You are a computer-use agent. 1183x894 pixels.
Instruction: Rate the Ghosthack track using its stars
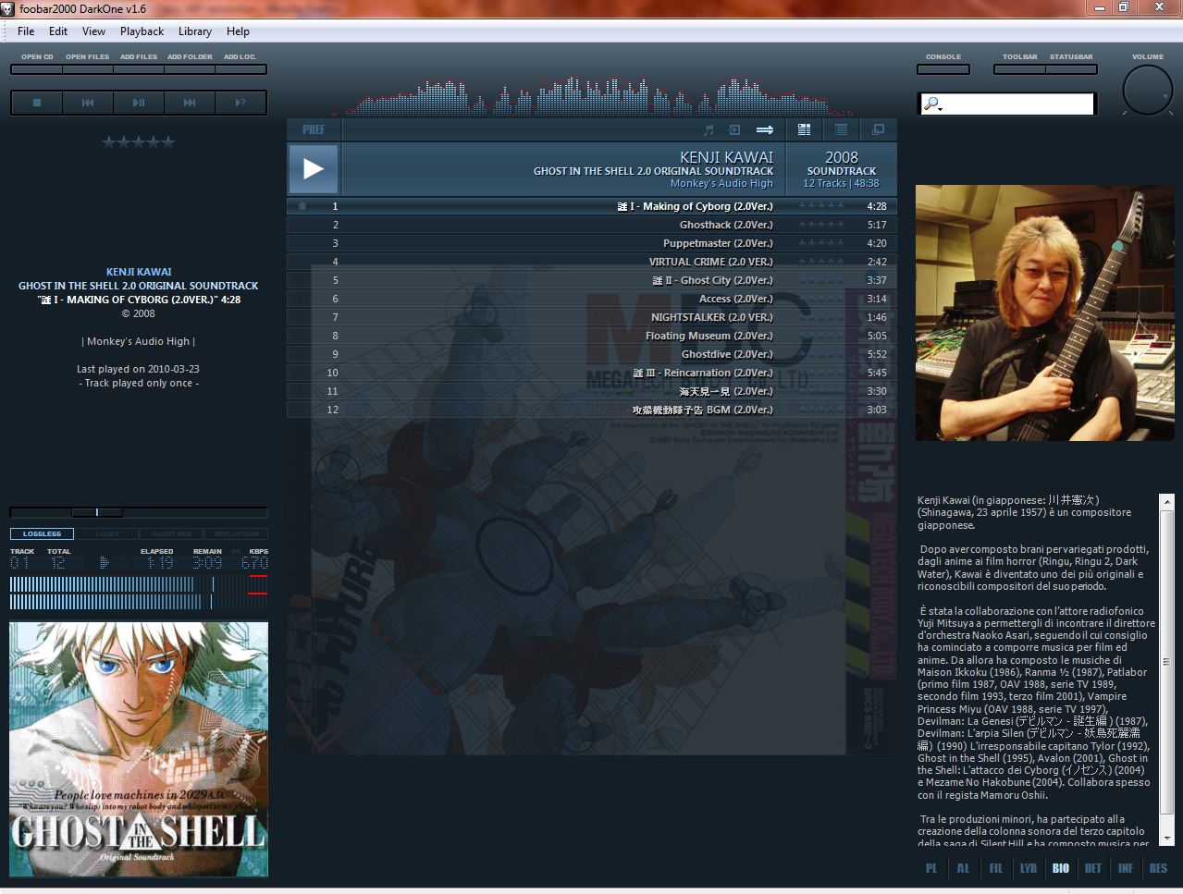pos(821,225)
